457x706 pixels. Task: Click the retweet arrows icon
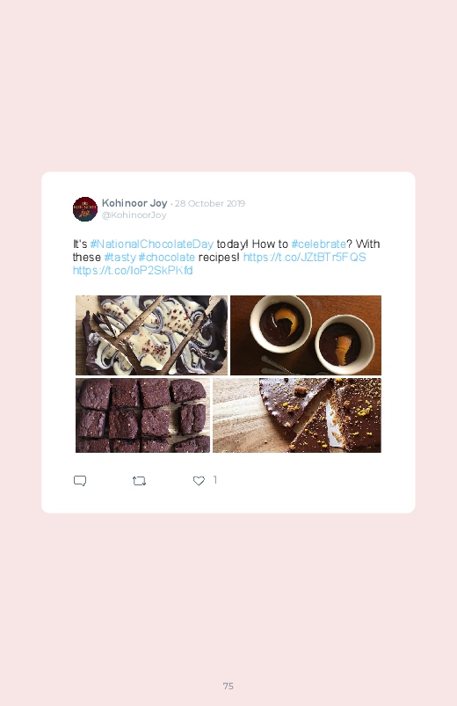pos(139,481)
